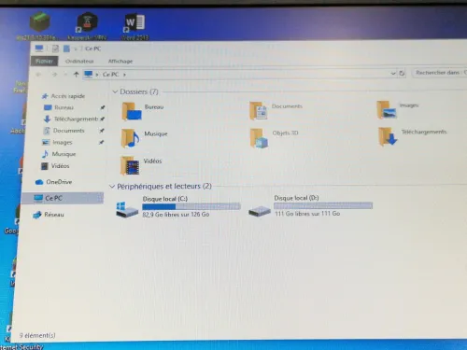Screen dimensions: 467x350
Task: Click the Kaspersky VPN desktop shortcut
Action: click(87, 26)
